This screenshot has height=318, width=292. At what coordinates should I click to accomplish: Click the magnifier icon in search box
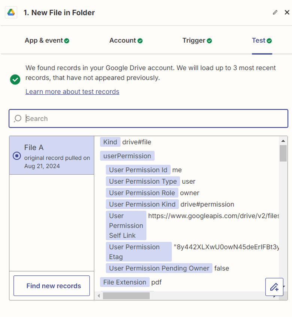[x=17, y=119]
